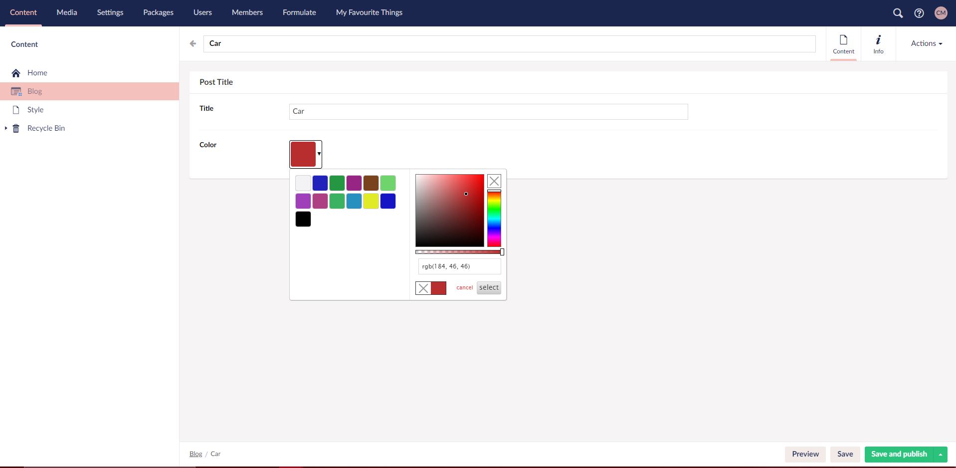Pick the magenta-purple swatch in first row
This screenshot has height=468, width=956.
click(x=354, y=183)
